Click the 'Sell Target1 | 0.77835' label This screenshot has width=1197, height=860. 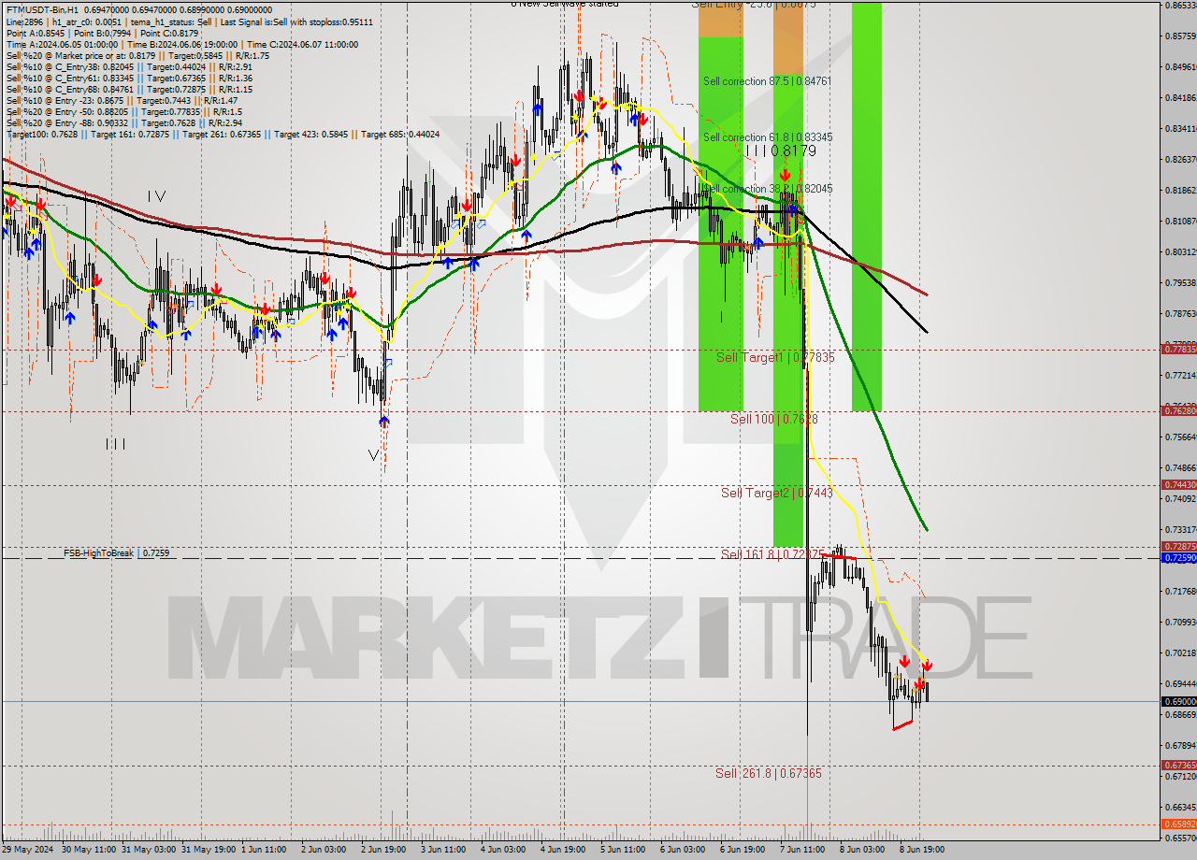775,358
